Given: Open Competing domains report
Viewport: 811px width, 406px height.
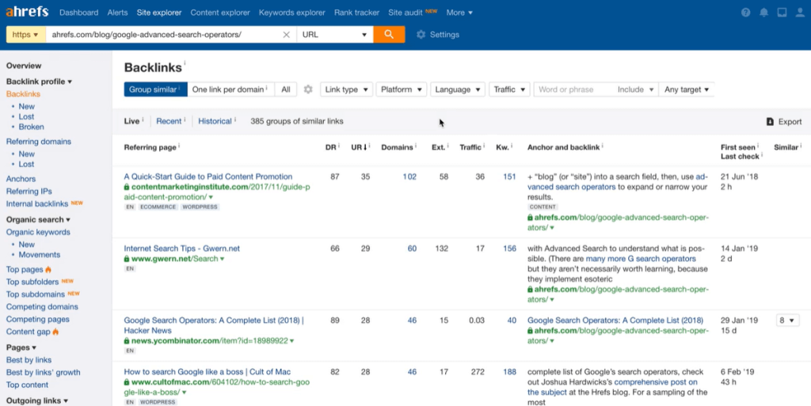Looking at the screenshot, I should pos(42,306).
